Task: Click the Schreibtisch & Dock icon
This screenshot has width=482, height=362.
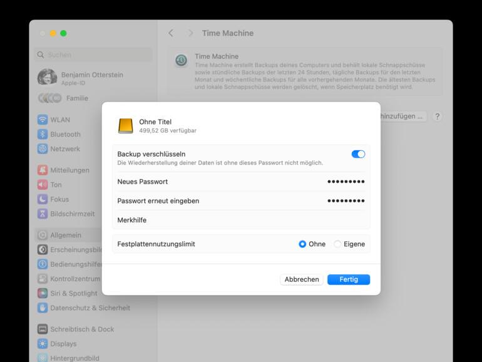Action: (x=43, y=329)
